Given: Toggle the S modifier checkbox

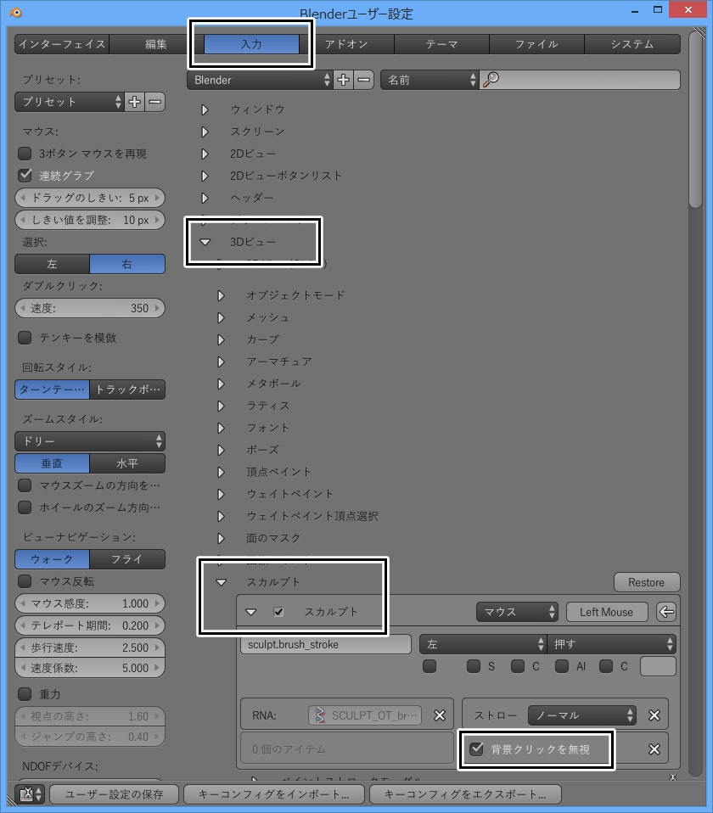Looking at the screenshot, I should pyautogui.click(x=474, y=666).
